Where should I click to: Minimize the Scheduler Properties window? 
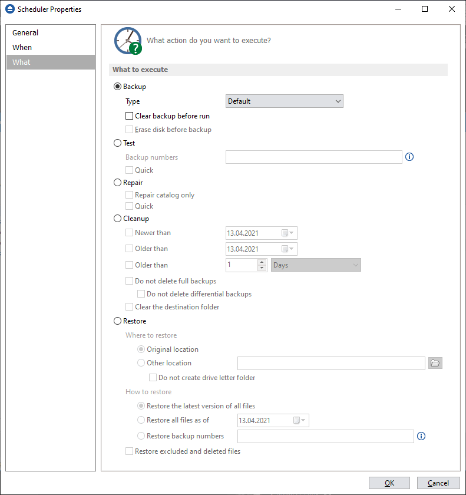point(398,9)
